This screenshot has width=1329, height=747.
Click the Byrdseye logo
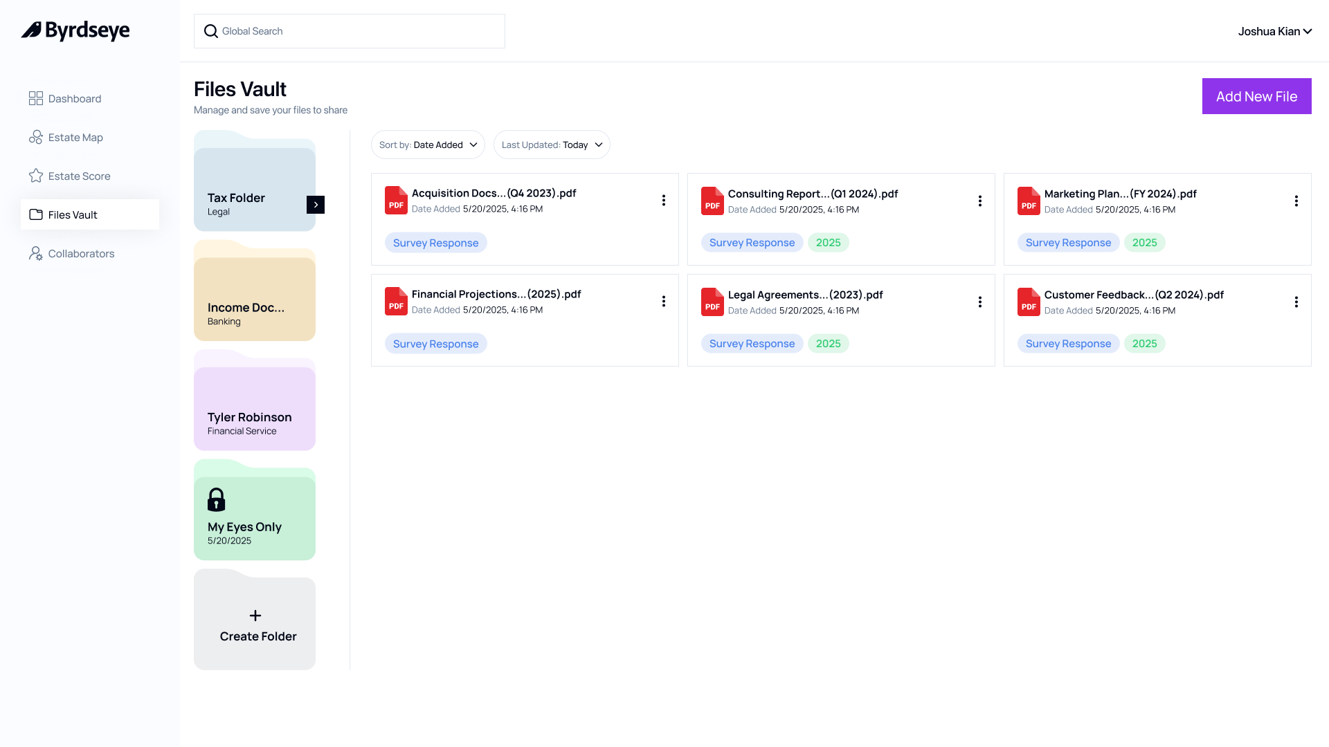(75, 30)
